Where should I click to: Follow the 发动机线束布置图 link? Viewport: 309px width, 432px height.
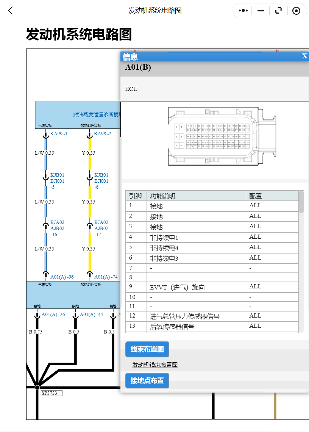tap(154, 365)
